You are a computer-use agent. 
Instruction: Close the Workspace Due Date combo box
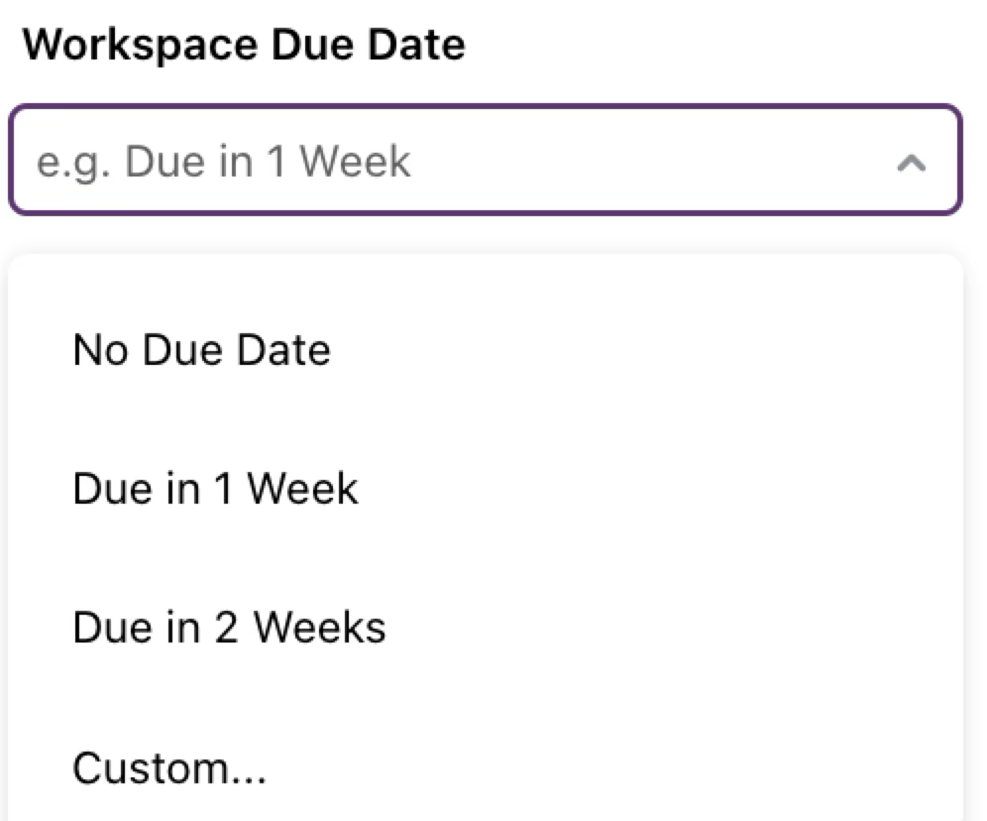(x=911, y=163)
